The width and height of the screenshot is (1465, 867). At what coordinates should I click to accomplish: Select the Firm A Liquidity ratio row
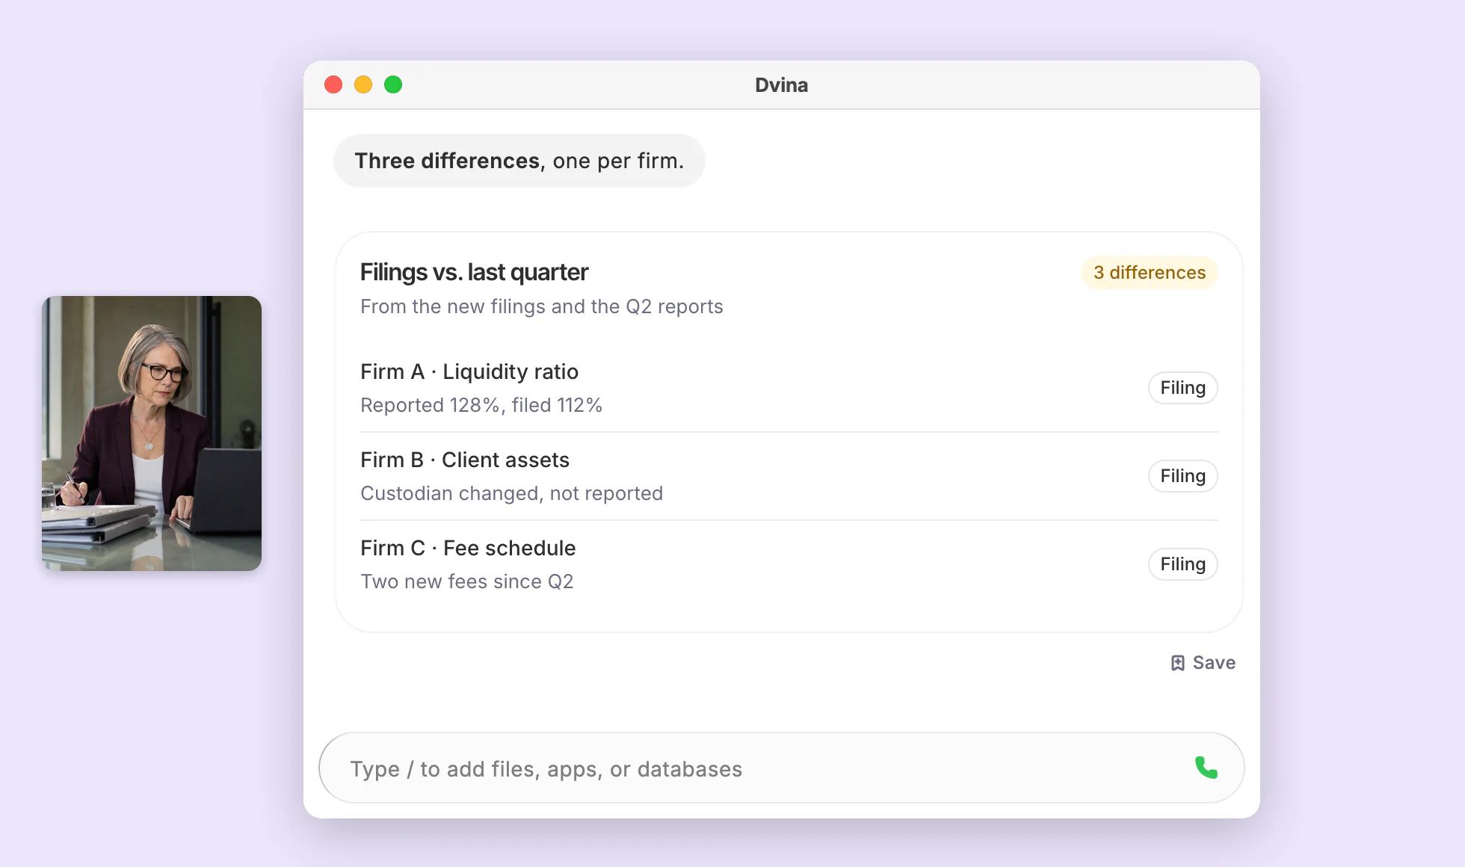tap(789, 388)
